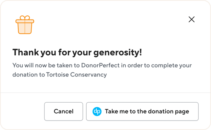Click Take me to the donation page
The width and height of the screenshot is (211, 130).
(142, 111)
